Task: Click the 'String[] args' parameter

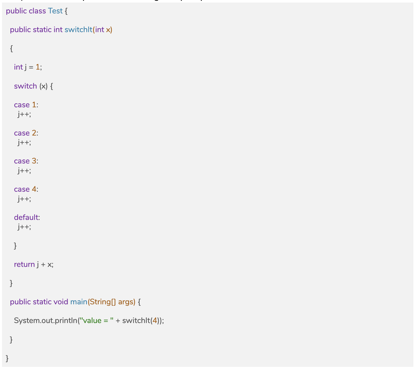Action: pyautogui.click(x=112, y=302)
